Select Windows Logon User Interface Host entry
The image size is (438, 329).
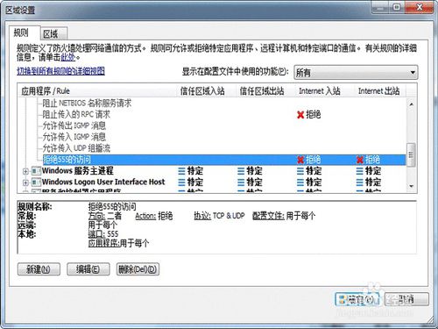[103, 182]
